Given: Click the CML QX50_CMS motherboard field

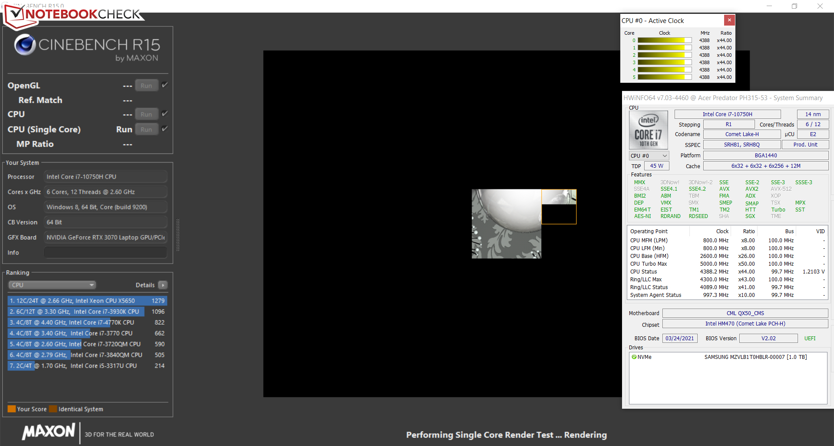Looking at the screenshot, I should tap(745, 313).
